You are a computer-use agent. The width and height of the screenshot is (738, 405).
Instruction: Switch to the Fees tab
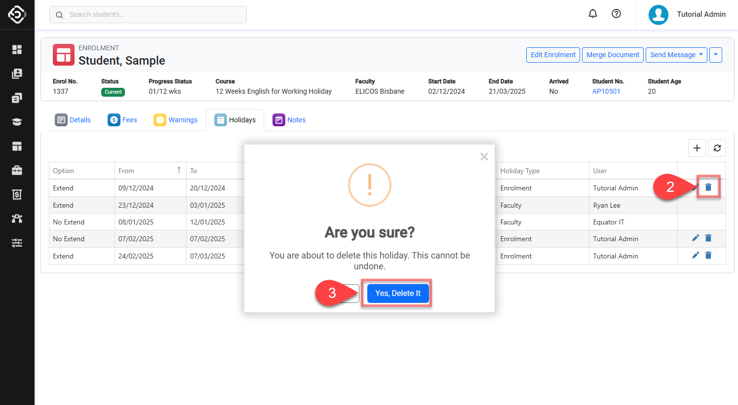[122, 120]
